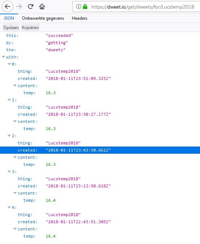Show site information via the info icon
Viewport: 200px width, 244px height.
click(x=79, y=6)
